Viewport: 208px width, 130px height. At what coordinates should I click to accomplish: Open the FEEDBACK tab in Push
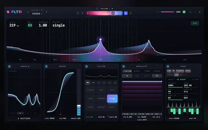[180, 71]
